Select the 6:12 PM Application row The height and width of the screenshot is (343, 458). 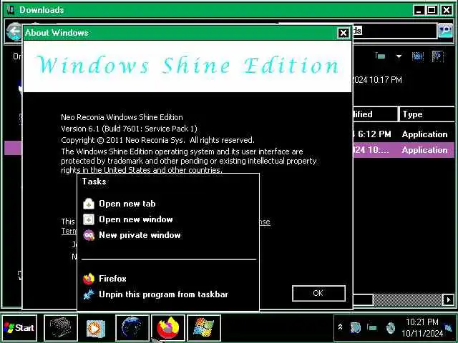point(404,134)
